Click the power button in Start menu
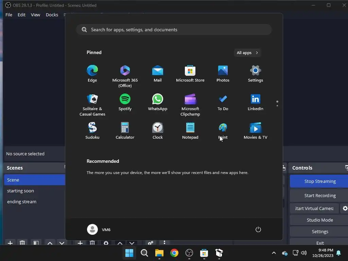 pos(258,229)
